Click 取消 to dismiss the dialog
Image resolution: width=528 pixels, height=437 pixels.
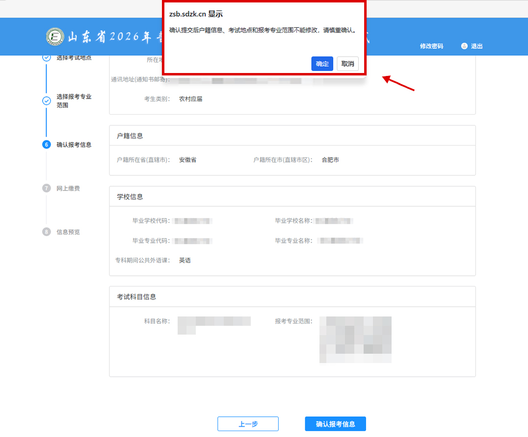(x=347, y=64)
